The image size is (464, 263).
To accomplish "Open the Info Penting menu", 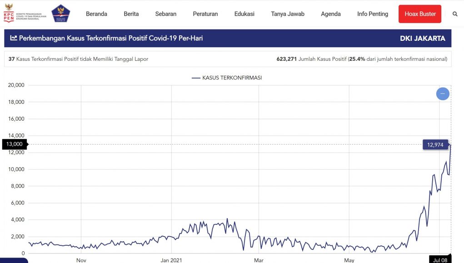I will pos(373,14).
